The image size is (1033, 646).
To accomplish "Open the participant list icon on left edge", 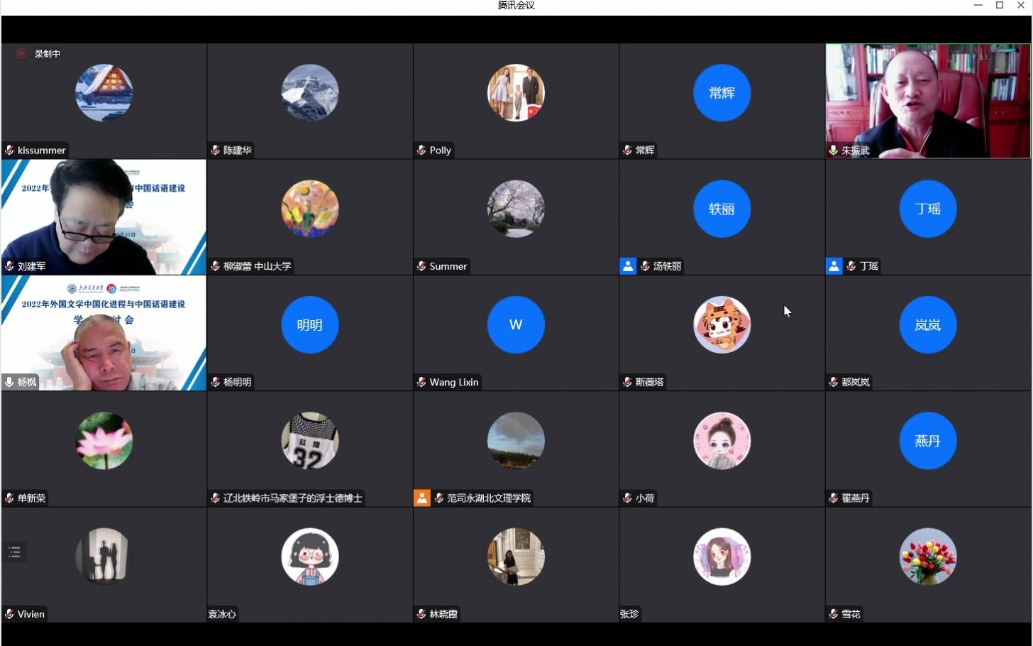I will pos(14,552).
